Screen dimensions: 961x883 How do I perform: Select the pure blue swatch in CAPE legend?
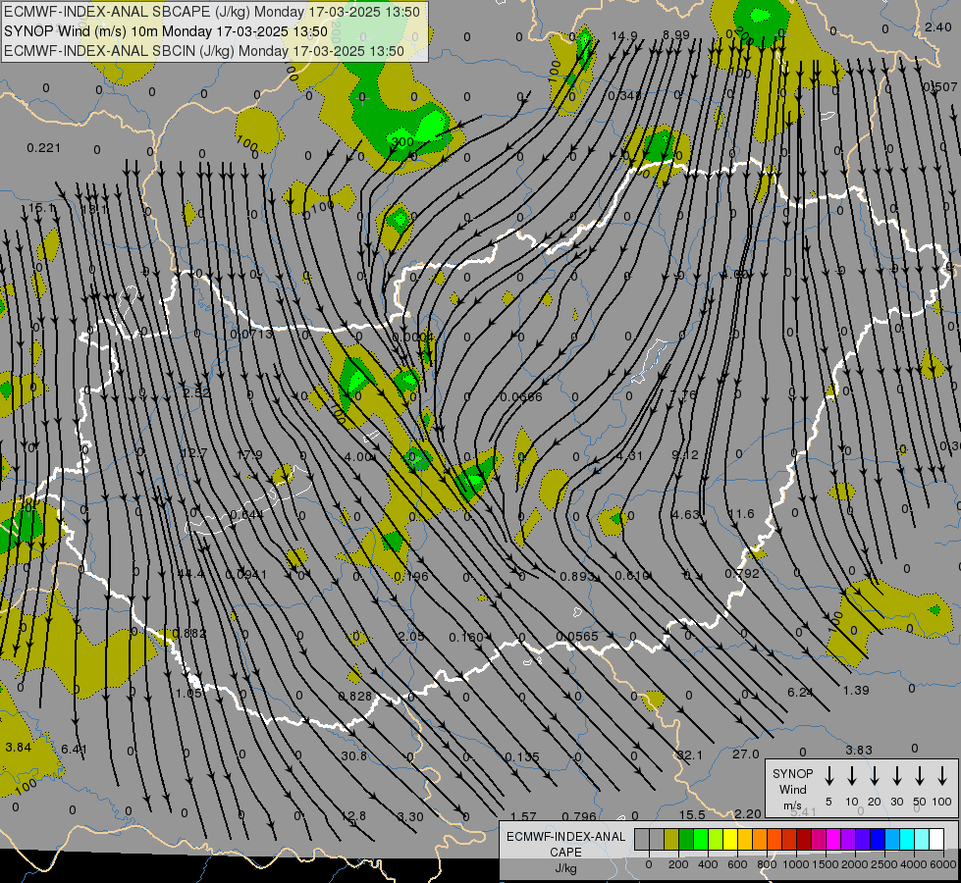(878, 839)
